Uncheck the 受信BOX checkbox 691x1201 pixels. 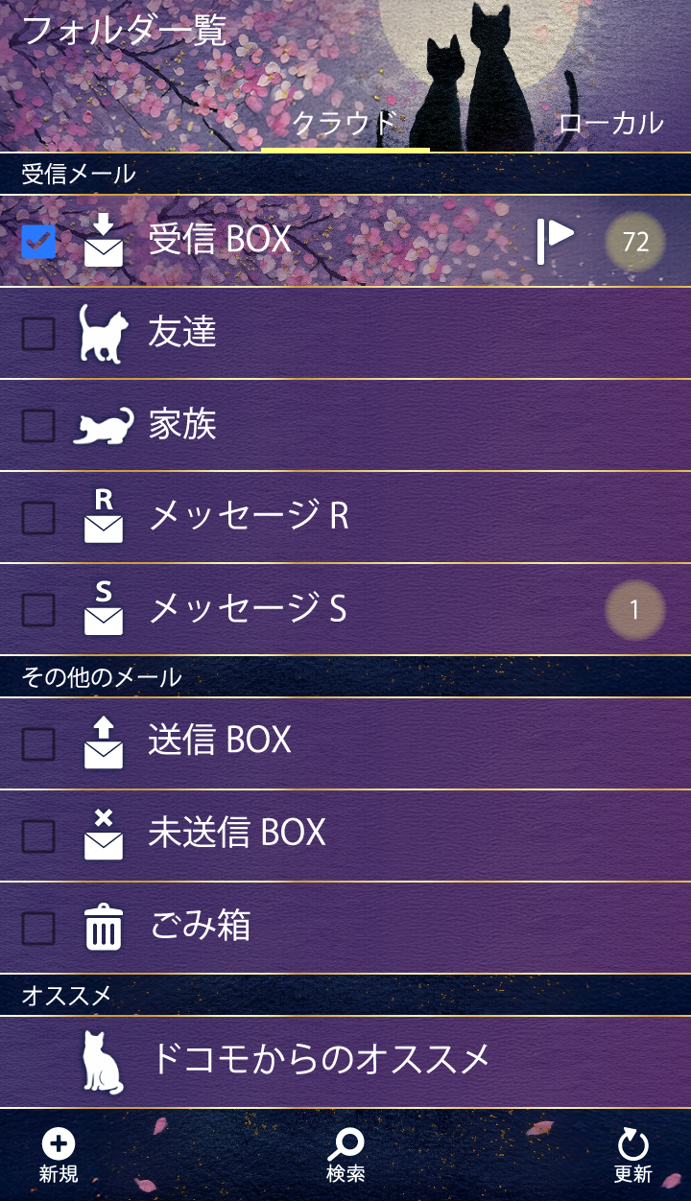38,241
